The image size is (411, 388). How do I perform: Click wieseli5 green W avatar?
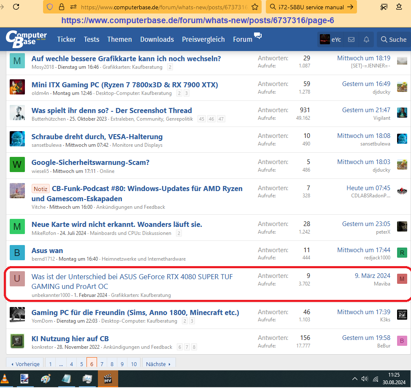click(17, 164)
